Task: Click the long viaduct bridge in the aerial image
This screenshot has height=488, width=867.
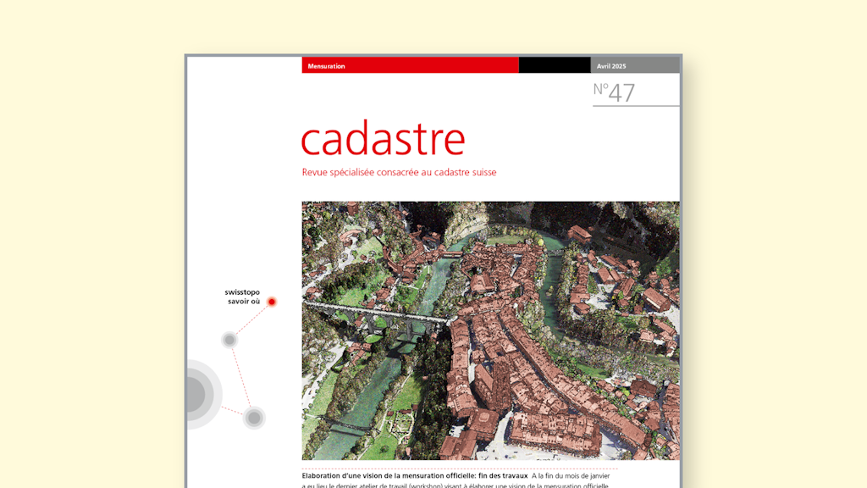Action: 373,311
